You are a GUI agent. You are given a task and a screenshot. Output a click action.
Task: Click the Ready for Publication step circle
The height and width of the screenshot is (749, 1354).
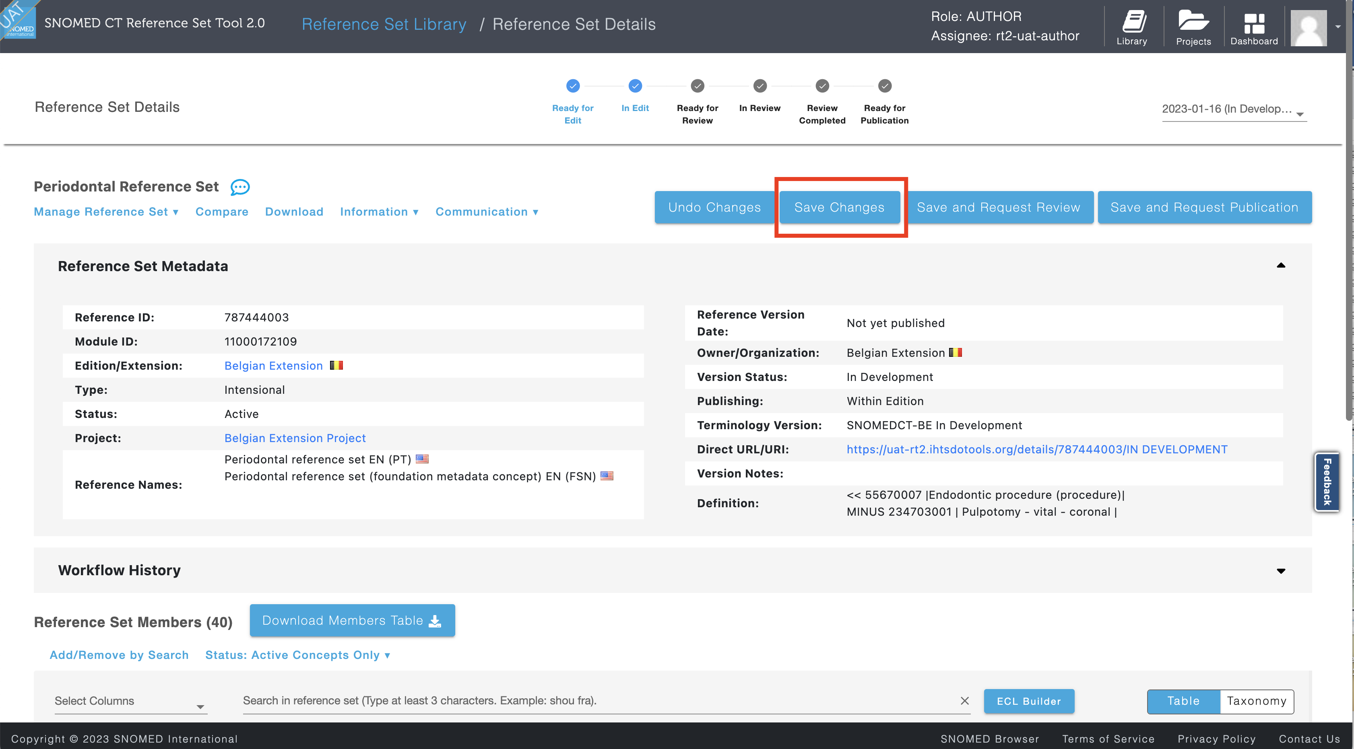coord(885,86)
